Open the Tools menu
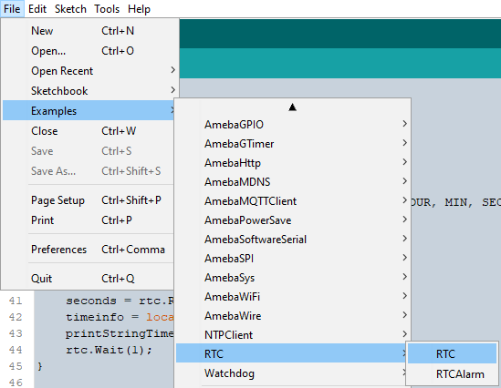 pyautogui.click(x=107, y=8)
